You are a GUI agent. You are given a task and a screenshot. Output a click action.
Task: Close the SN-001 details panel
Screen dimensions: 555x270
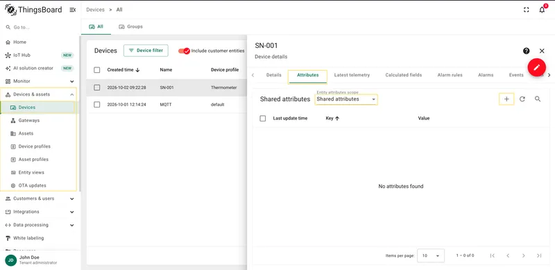point(542,51)
